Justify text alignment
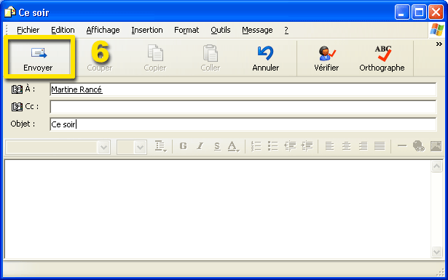Image resolution: width=448 pixels, height=280 pixels. 380,146
